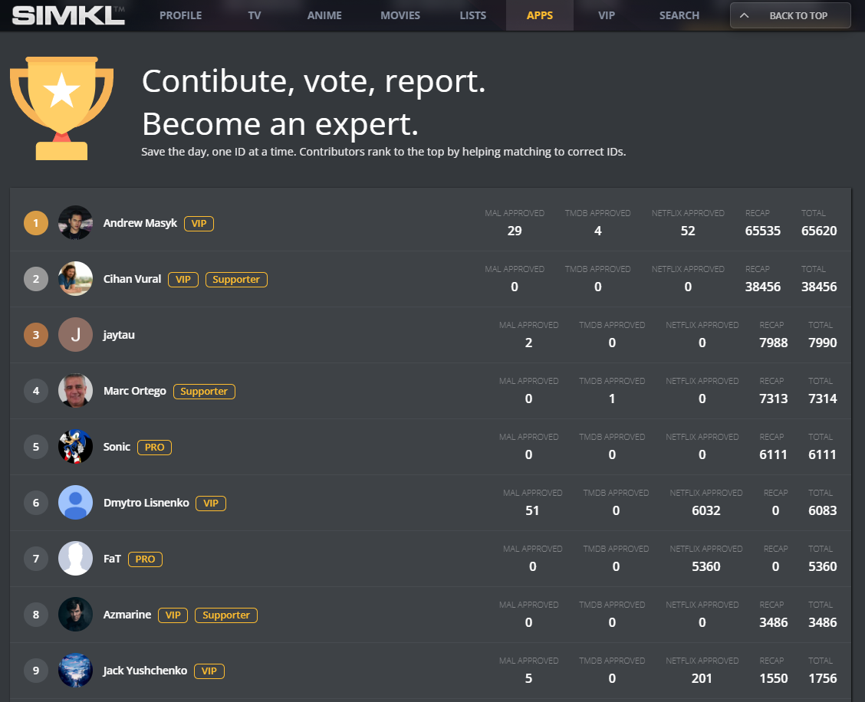Open Marc Ortego's profile name link

pyautogui.click(x=135, y=391)
